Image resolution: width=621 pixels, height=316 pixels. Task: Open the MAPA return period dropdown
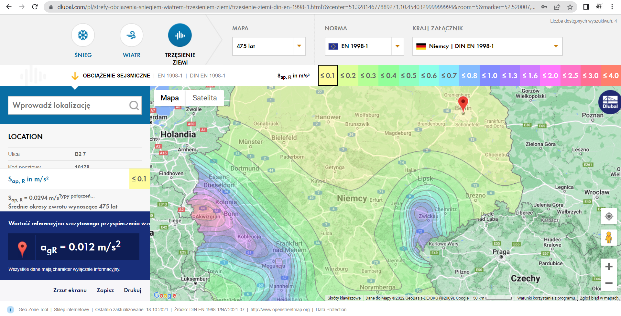click(299, 46)
